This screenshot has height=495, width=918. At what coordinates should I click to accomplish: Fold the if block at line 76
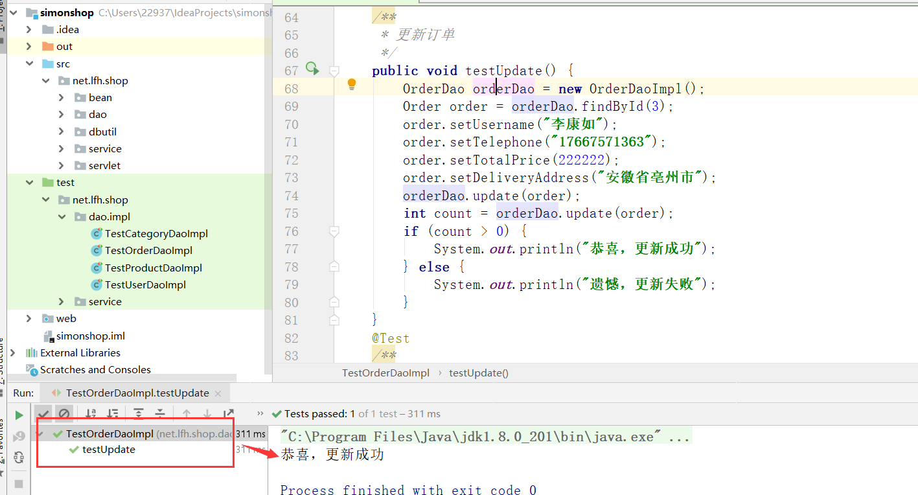pyautogui.click(x=334, y=231)
